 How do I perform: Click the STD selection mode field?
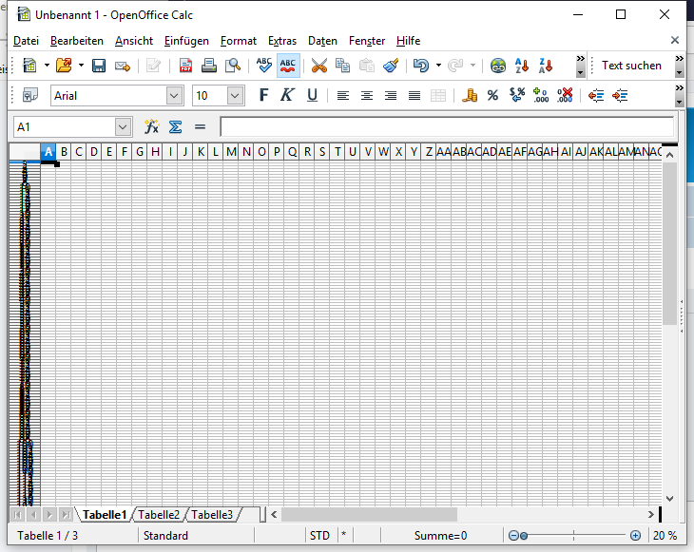click(x=319, y=535)
